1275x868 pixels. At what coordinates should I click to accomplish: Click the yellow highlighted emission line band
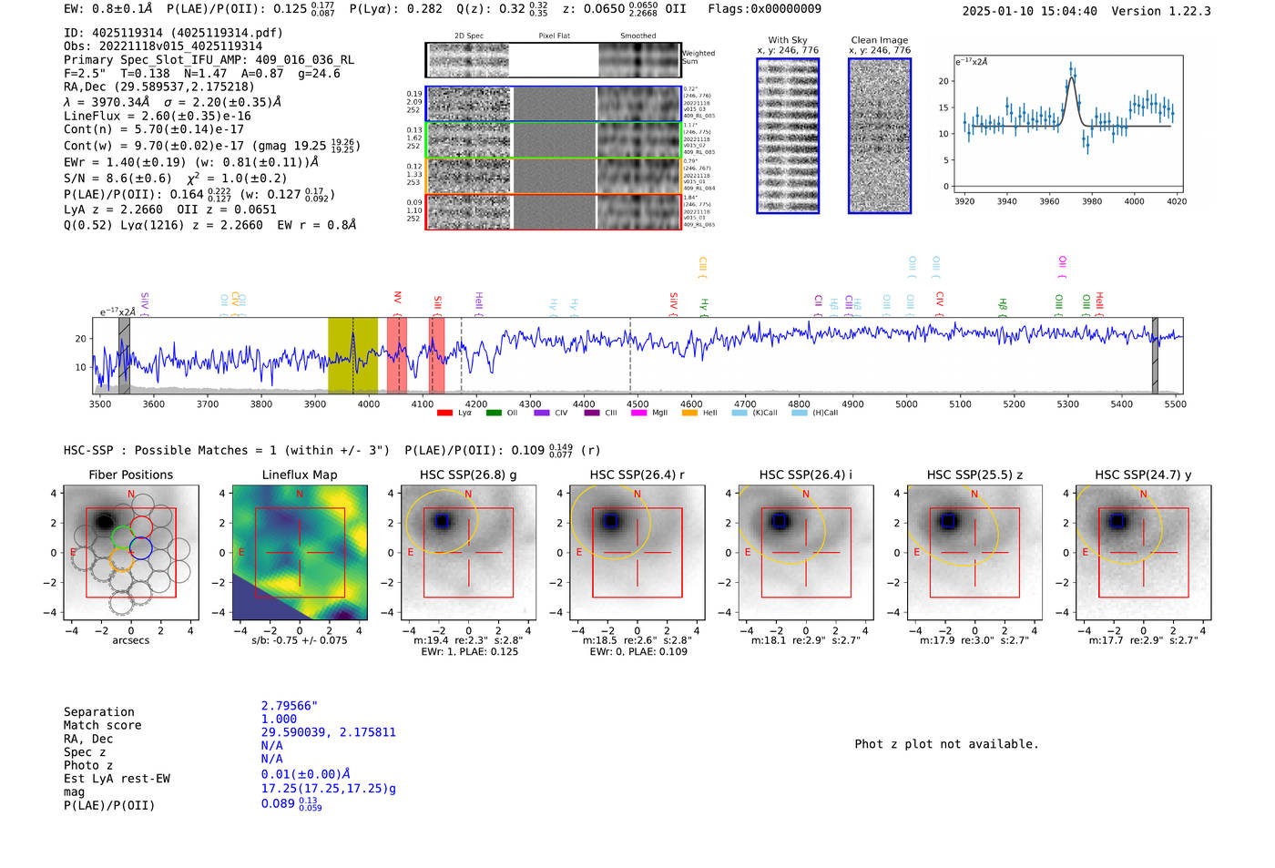click(352, 355)
